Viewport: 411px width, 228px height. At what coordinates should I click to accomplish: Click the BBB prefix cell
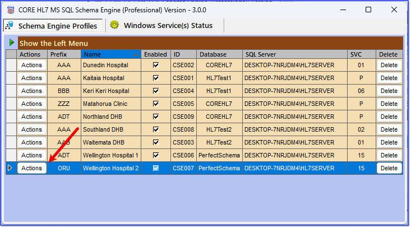click(64, 91)
